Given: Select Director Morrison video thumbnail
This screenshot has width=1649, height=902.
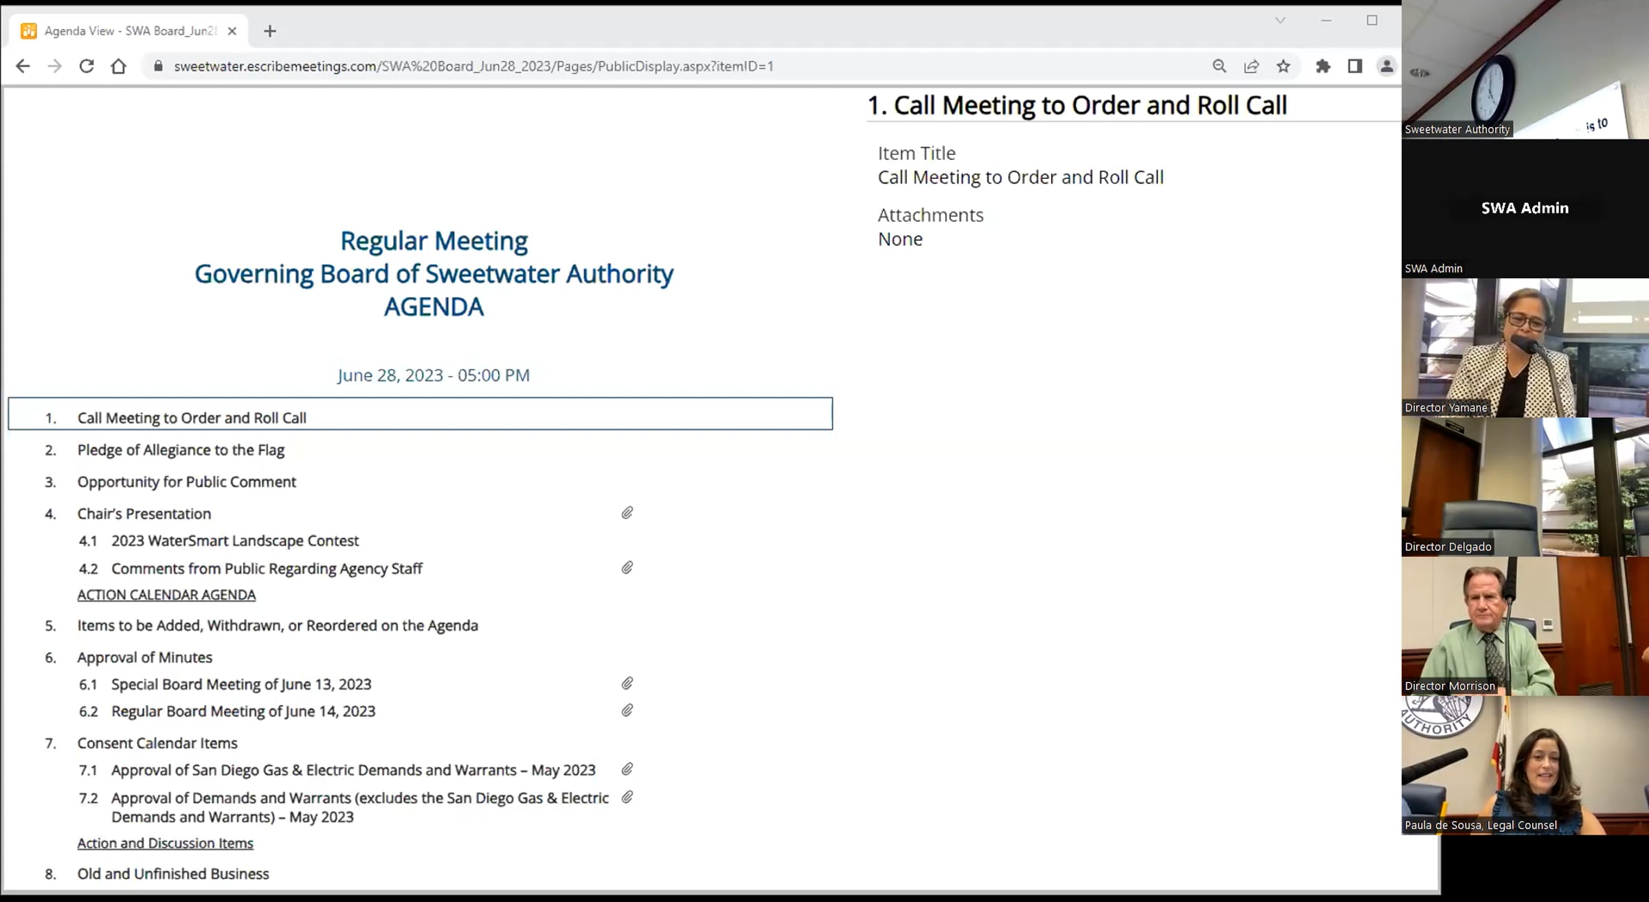Looking at the screenshot, I should tap(1525, 626).
